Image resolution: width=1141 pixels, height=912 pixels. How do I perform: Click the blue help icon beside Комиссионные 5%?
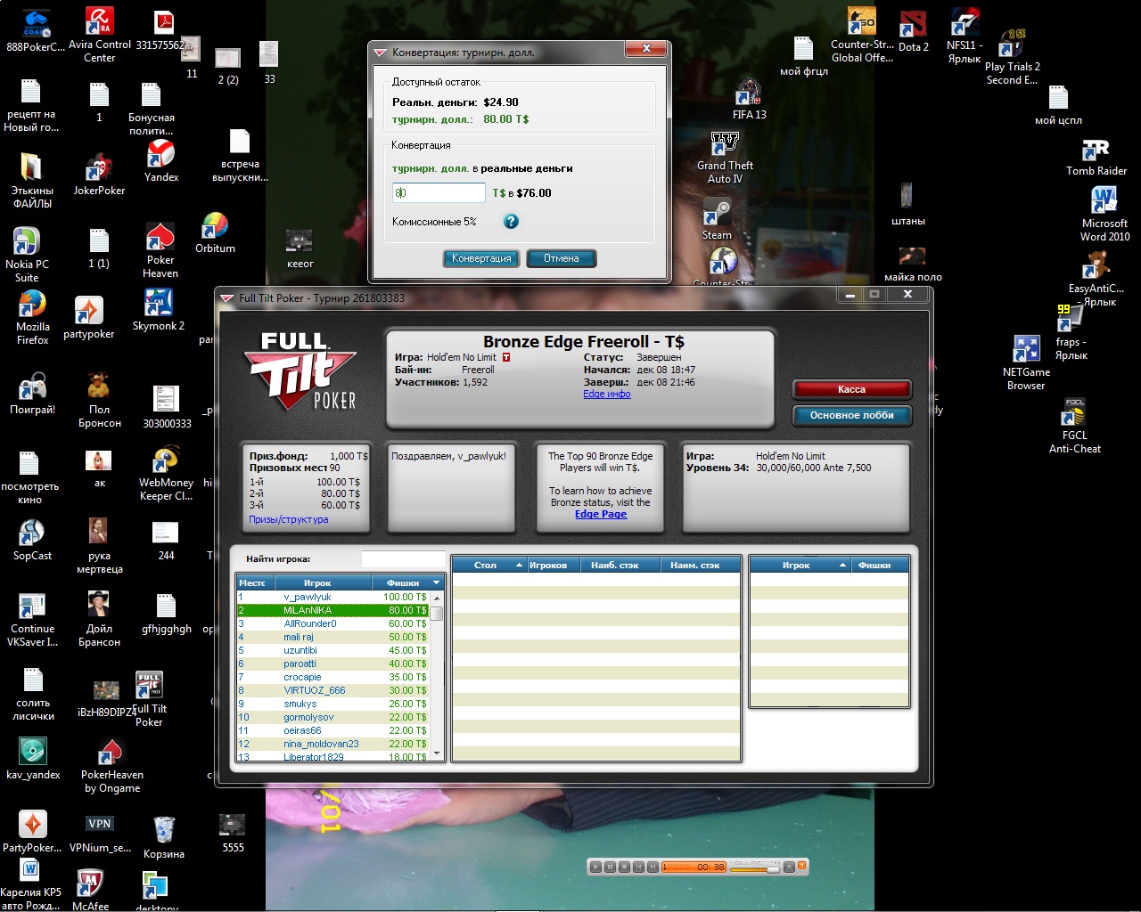click(x=511, y=222)
